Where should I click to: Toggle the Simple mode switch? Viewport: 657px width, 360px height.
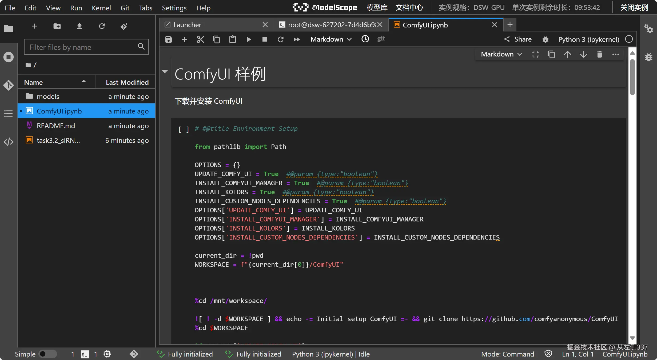coord(47,354)
